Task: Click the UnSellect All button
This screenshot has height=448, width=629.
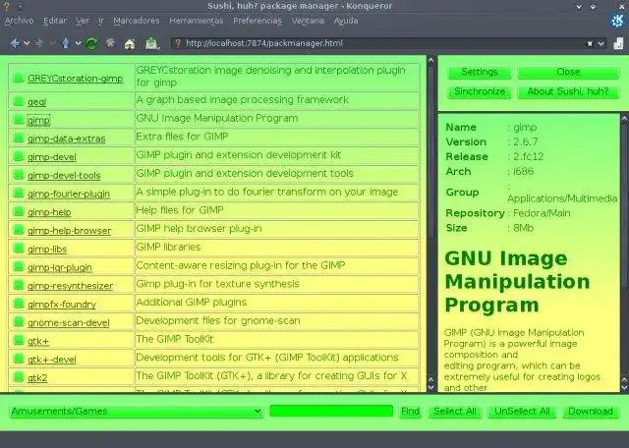Action: 522,412
